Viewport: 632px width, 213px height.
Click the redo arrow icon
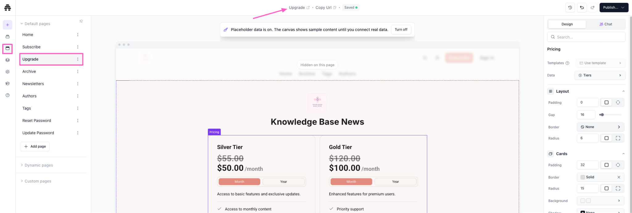(592, 7)
